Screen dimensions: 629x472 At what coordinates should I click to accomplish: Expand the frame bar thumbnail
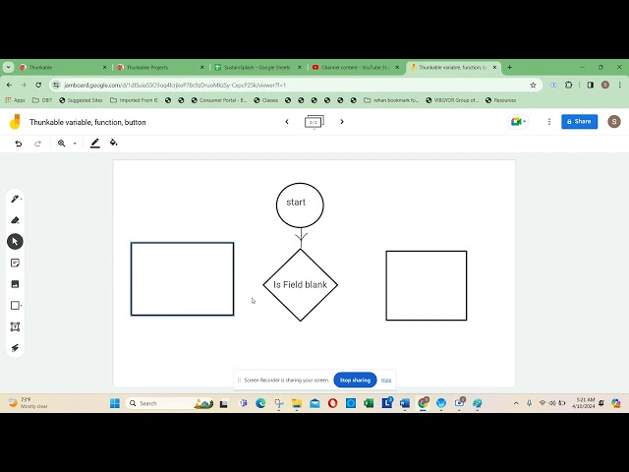(314, 122)
